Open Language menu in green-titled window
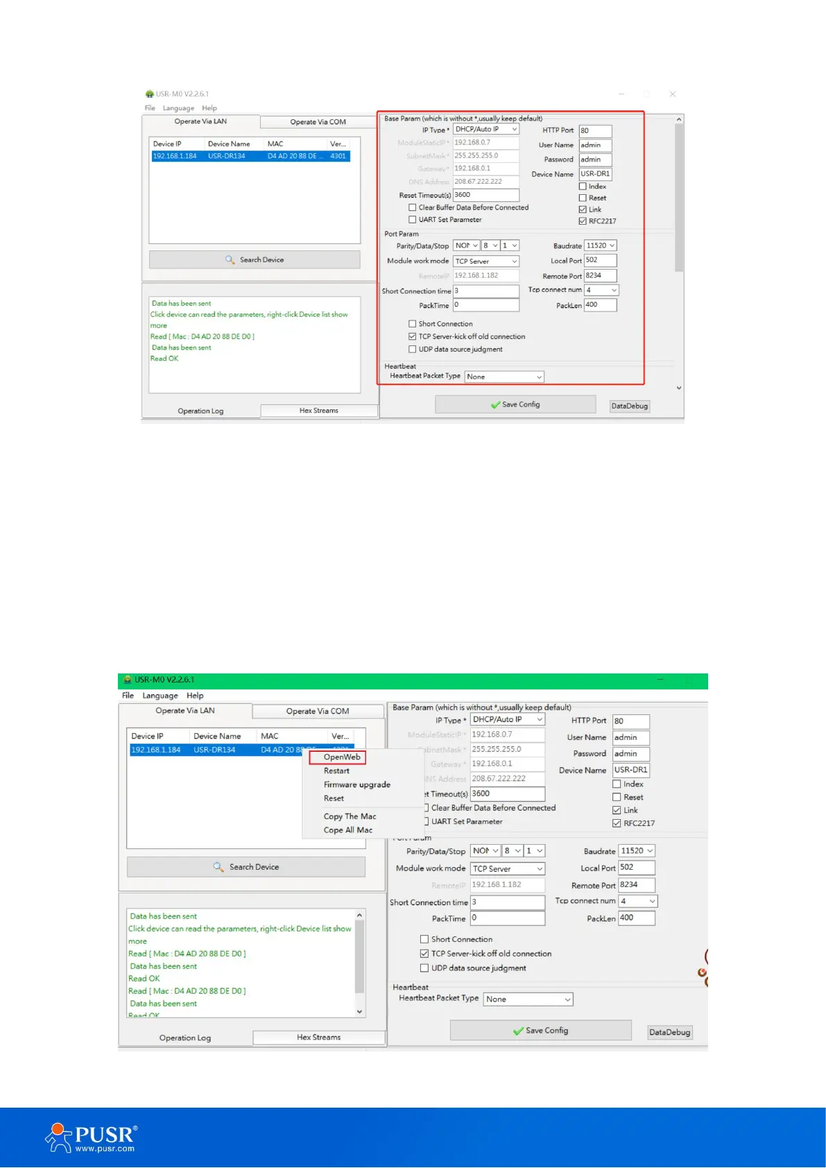826x1168 pixels. (x=160, y=695)
